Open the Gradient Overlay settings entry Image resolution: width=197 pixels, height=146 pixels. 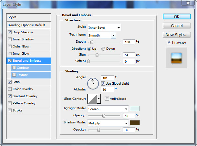point(25,96)
